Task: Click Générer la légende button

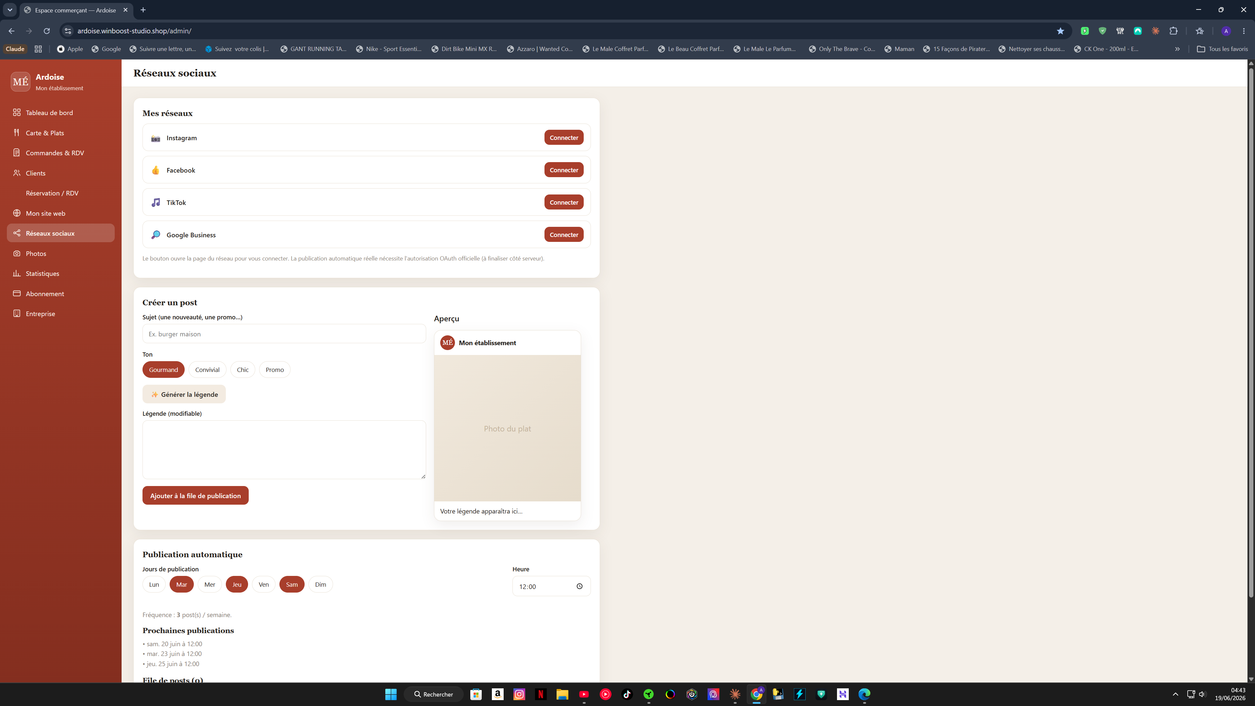Action: (x=184, y=394)
